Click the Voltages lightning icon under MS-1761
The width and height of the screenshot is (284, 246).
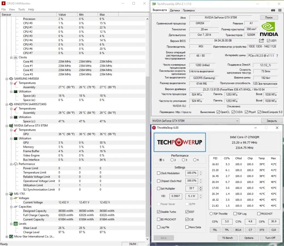16,198
